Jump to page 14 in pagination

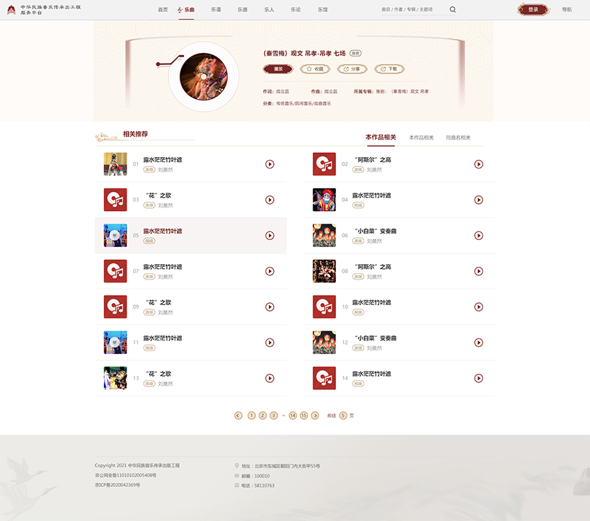pos(292,416)
